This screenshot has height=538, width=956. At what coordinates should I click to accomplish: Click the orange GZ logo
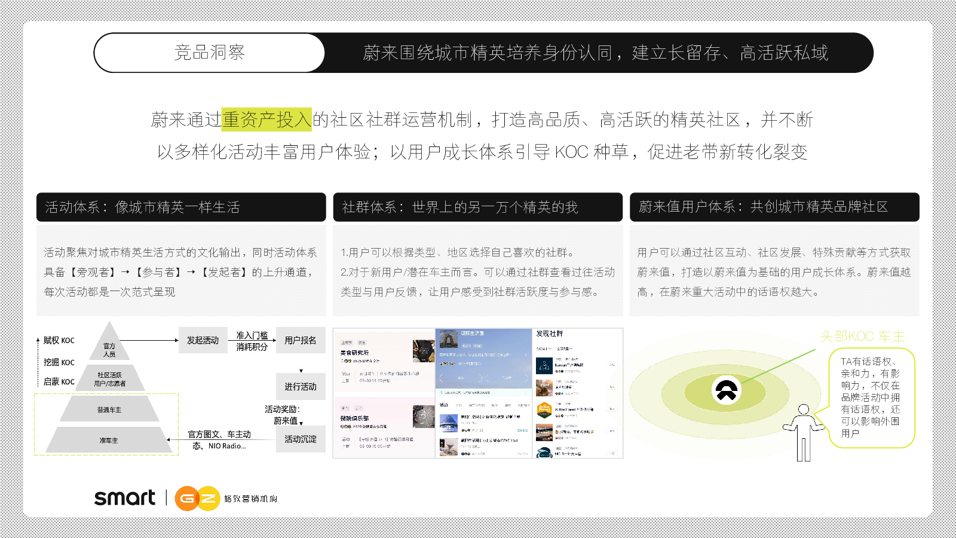tap(197, 499)
